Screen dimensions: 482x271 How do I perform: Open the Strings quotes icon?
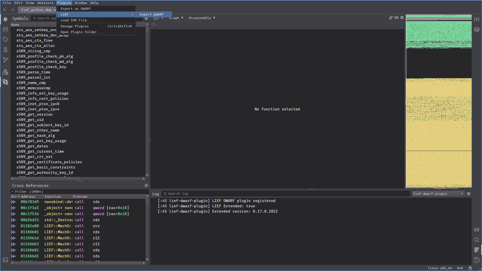pos(477,230)
